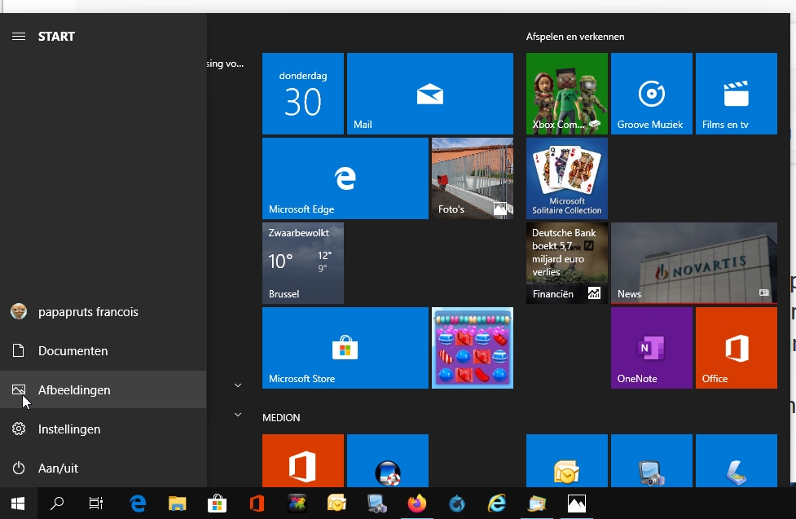
Task: Open Xbox Companion tile
Action: pos(566,94)
